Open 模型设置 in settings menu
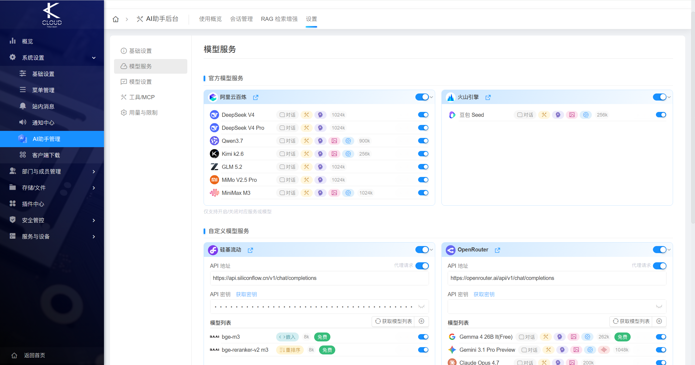Viewport: 695px width, 365px height. (x=151, y=82)
